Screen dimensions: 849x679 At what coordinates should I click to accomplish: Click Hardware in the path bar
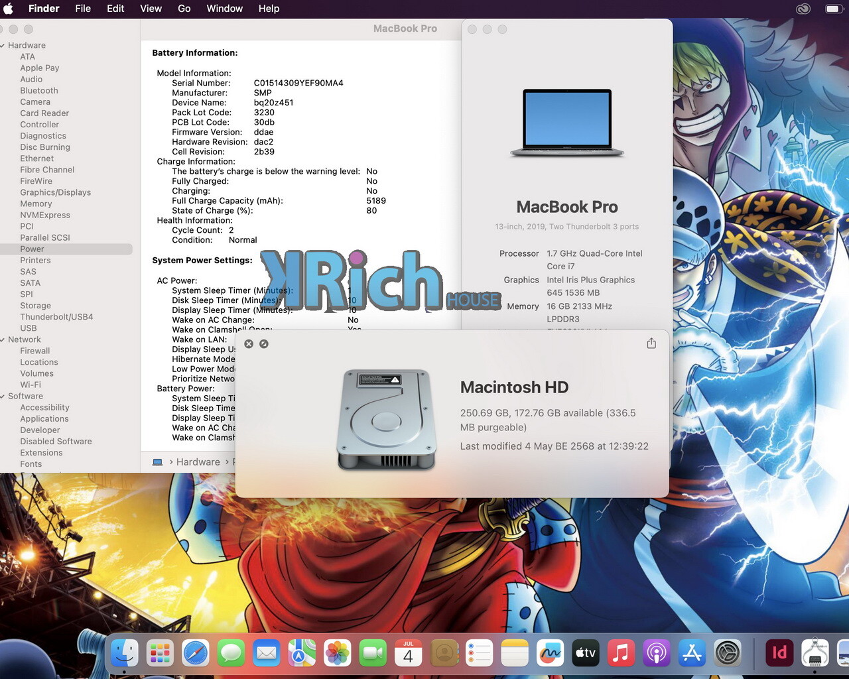pyautogui.click(x=198, y=462)
